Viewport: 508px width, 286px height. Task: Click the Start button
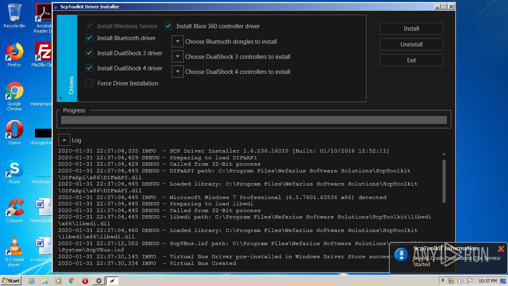coord(11,281)
